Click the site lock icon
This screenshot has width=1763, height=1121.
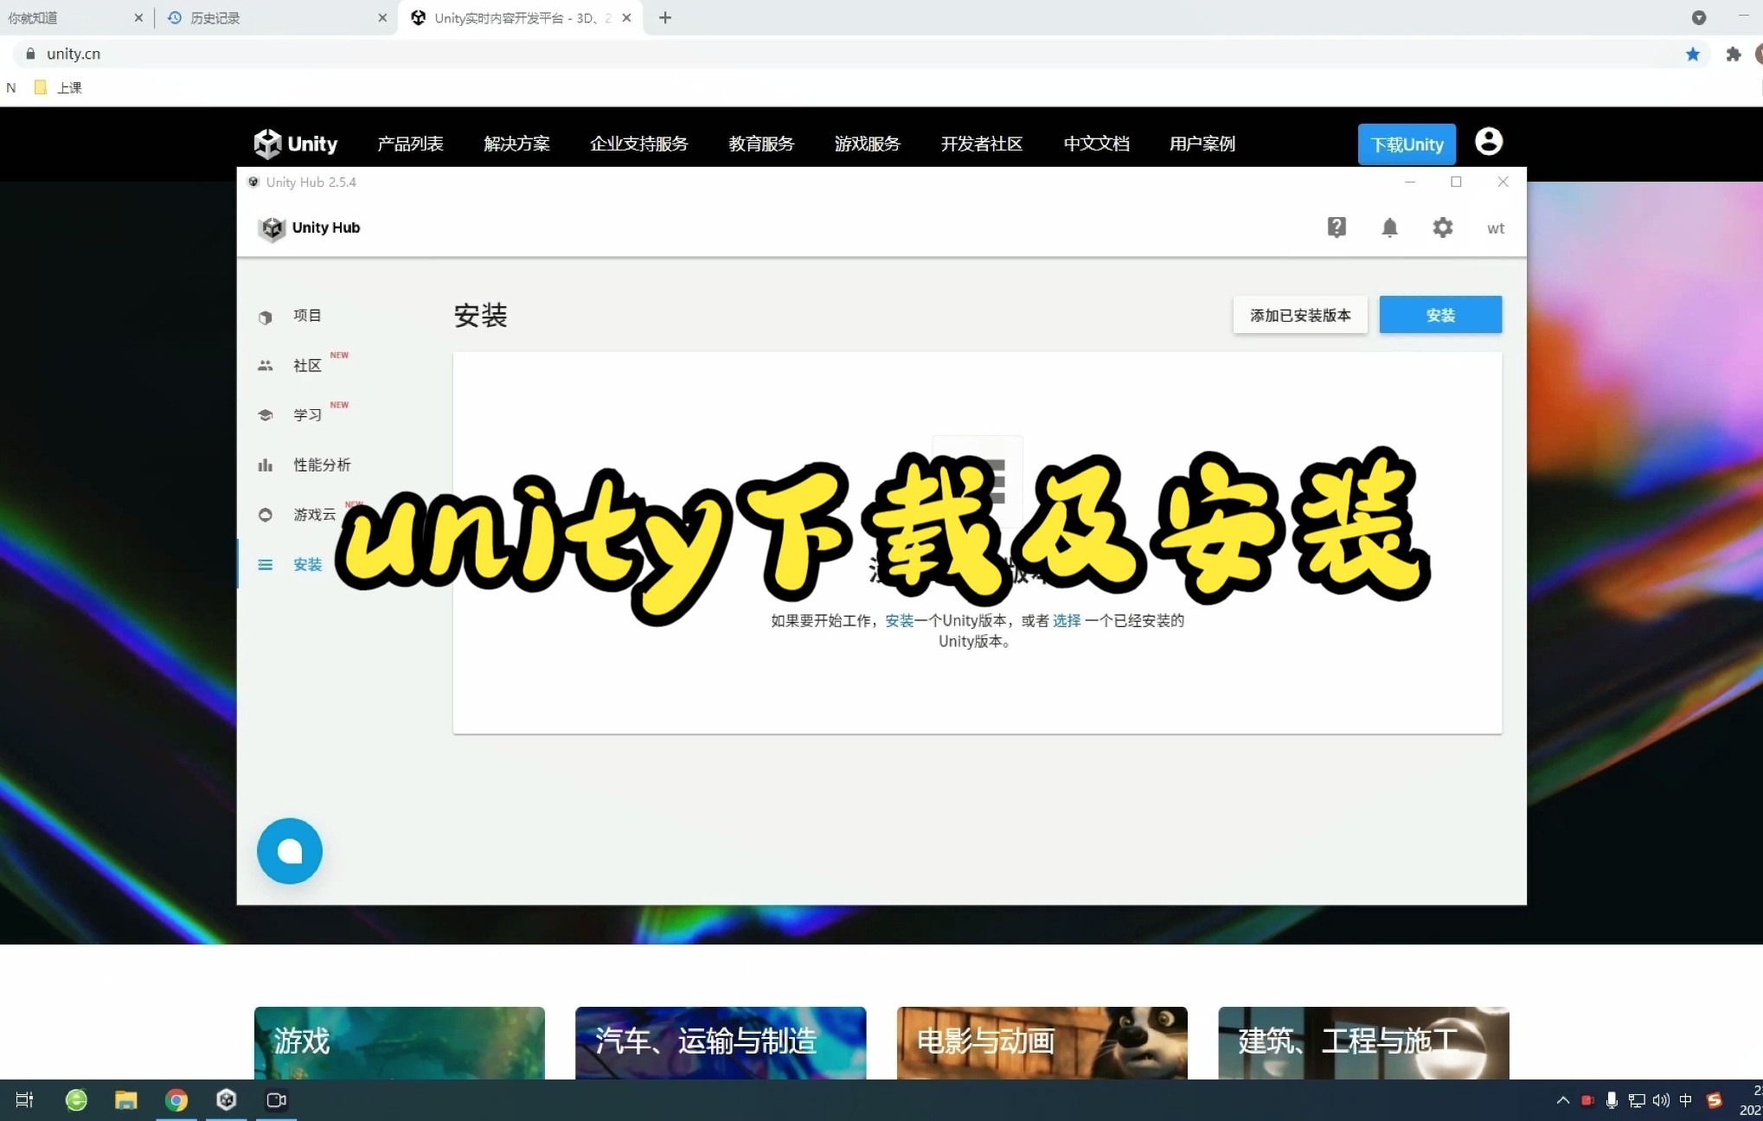coord(31,54)
